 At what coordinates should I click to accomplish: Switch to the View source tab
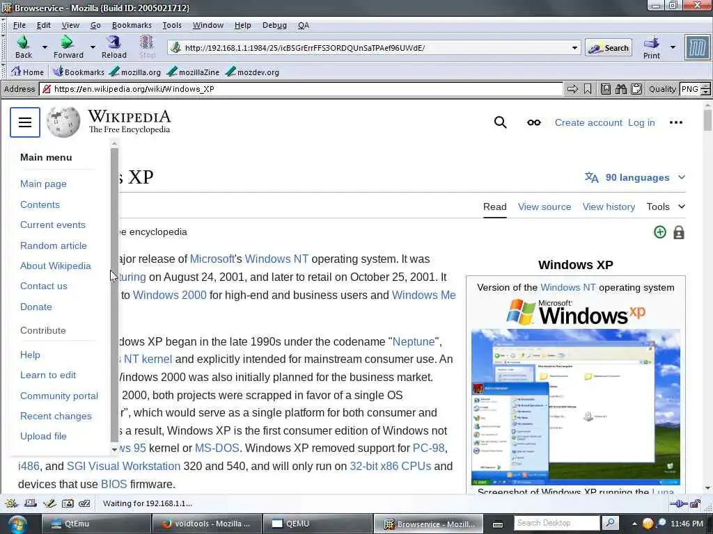544,207
